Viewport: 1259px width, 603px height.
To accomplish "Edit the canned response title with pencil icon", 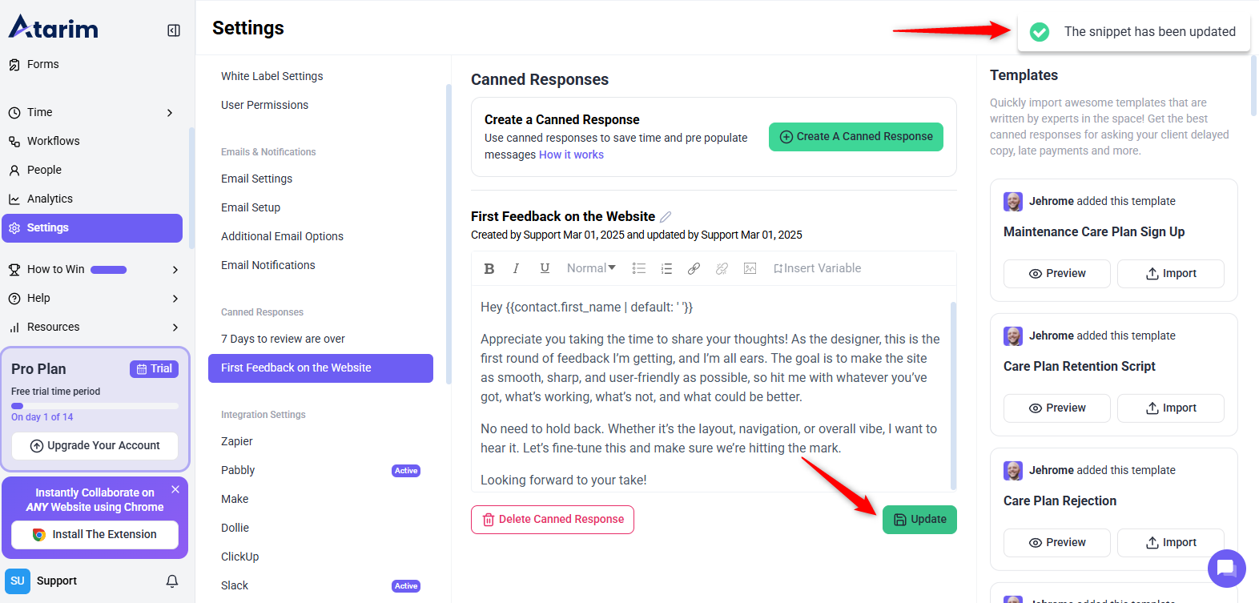I will 666,217.
